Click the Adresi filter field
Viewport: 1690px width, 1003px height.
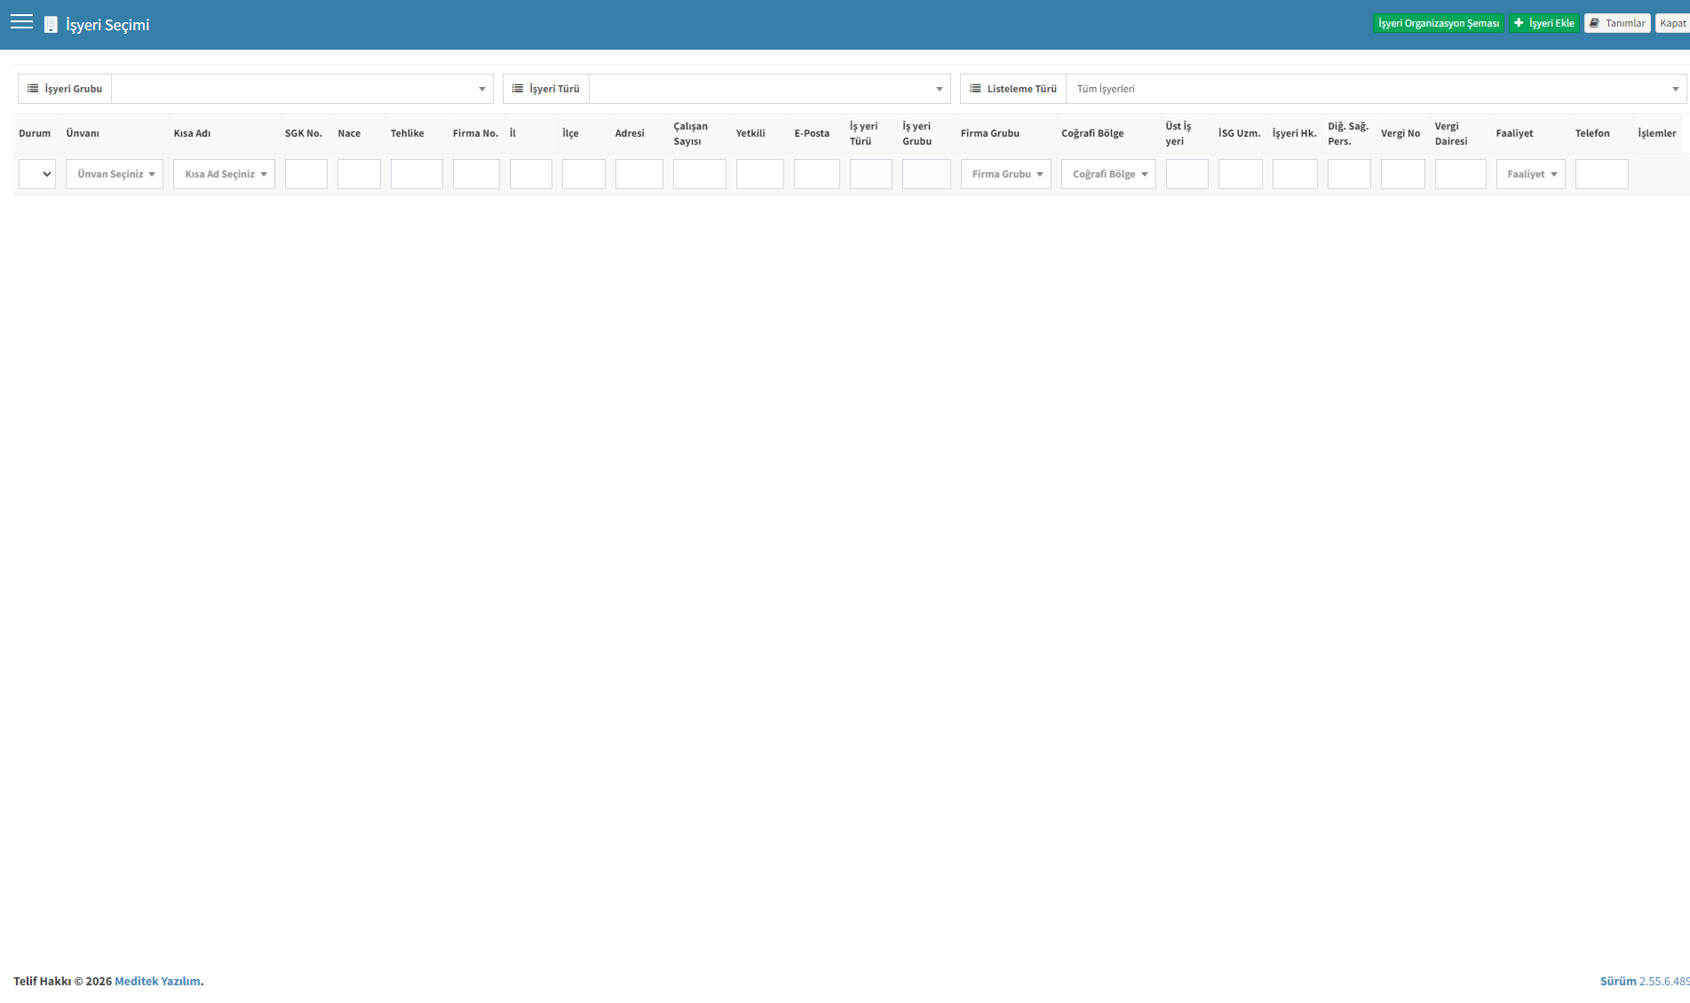(639, 174)
